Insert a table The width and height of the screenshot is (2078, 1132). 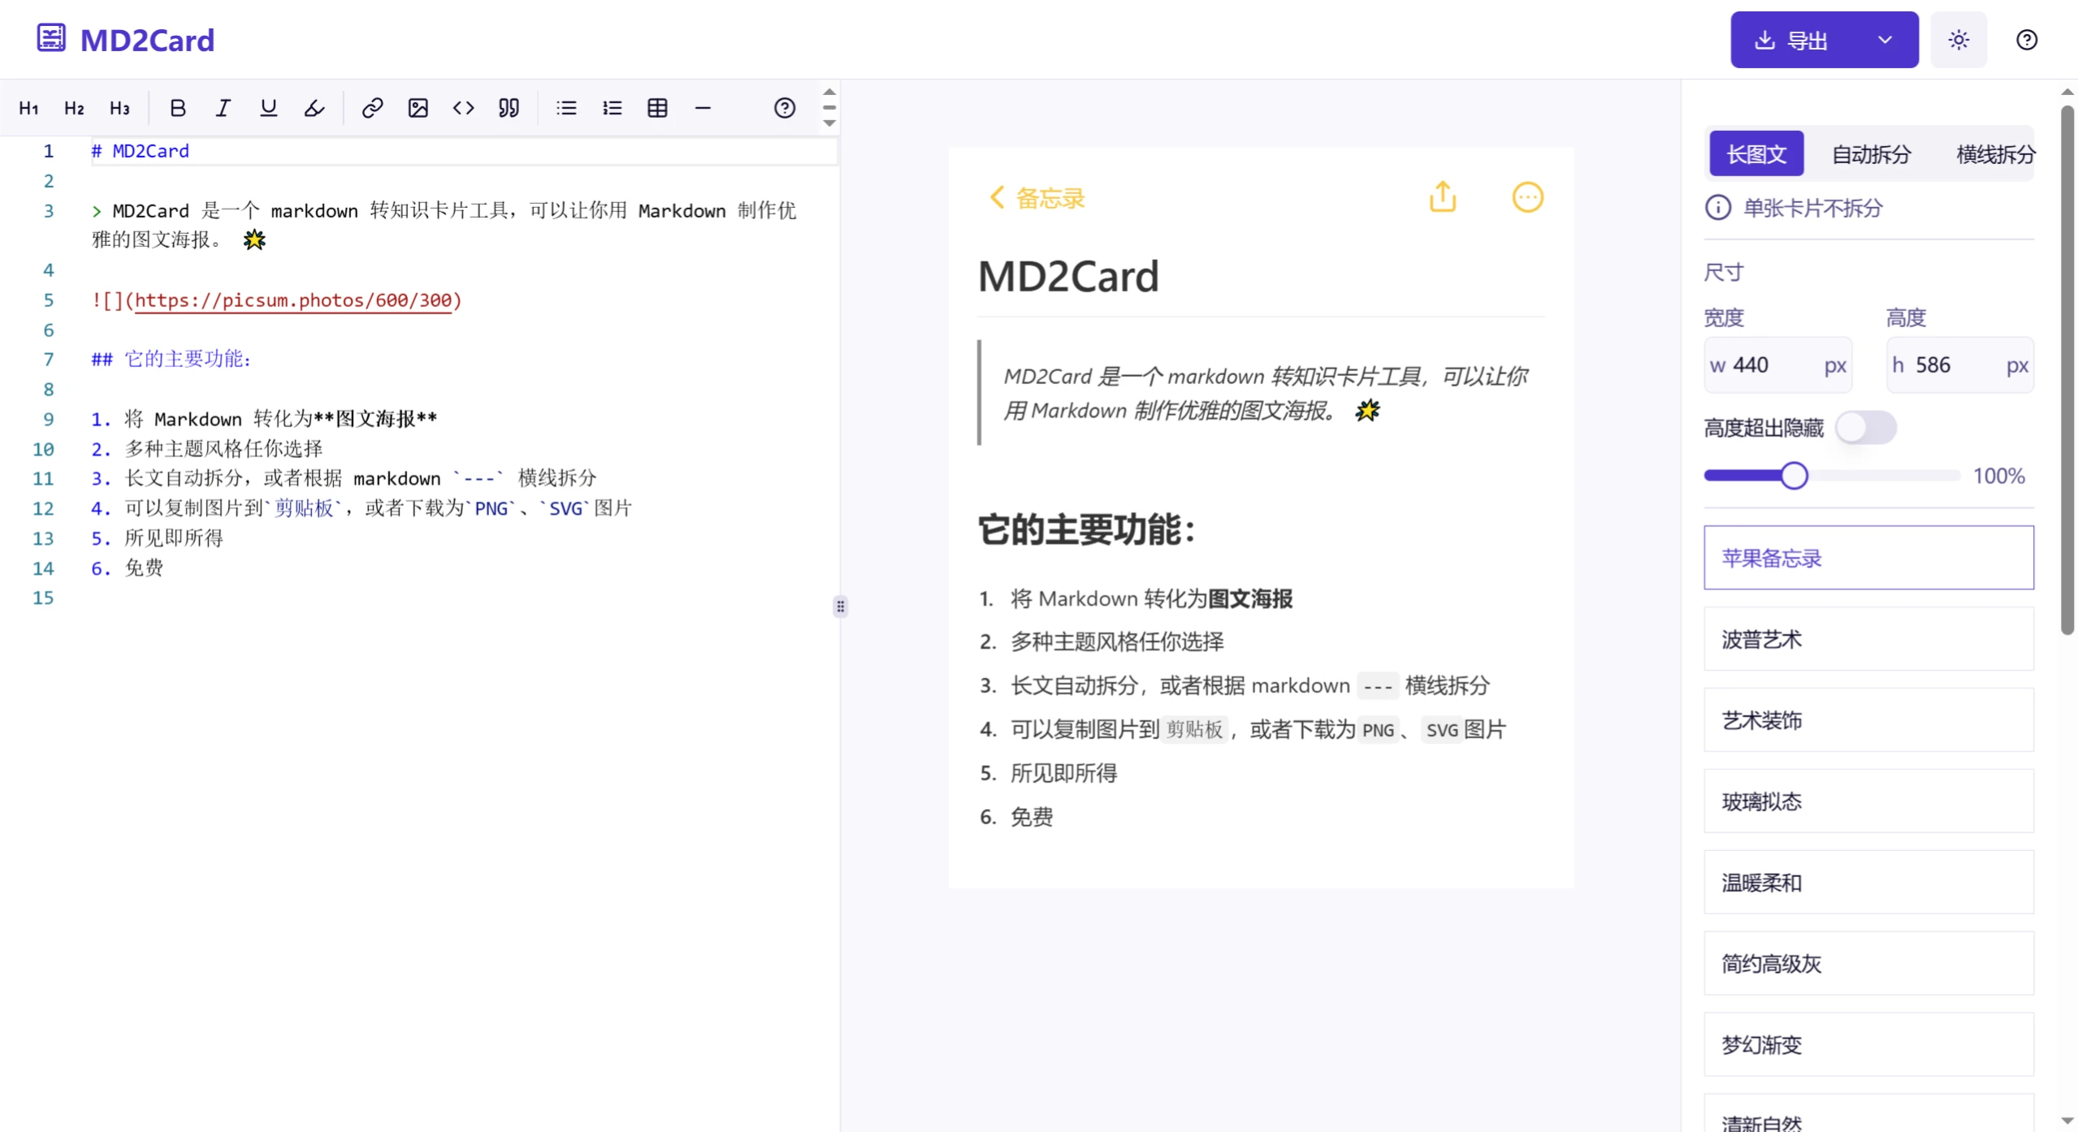[656, 107]
